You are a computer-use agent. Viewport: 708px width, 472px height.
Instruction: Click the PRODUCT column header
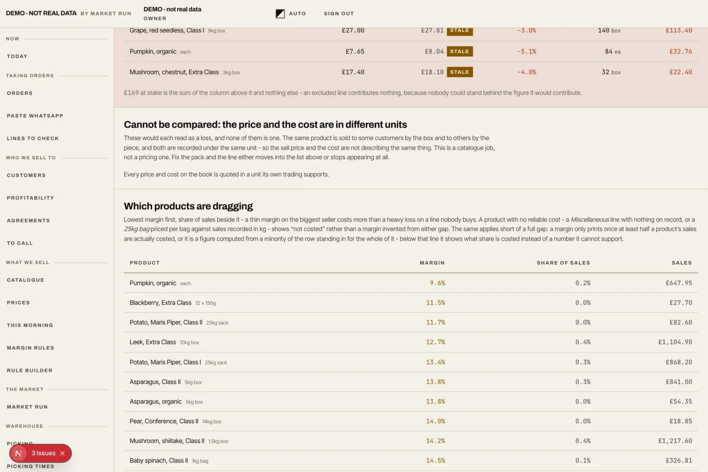point(145,263)
